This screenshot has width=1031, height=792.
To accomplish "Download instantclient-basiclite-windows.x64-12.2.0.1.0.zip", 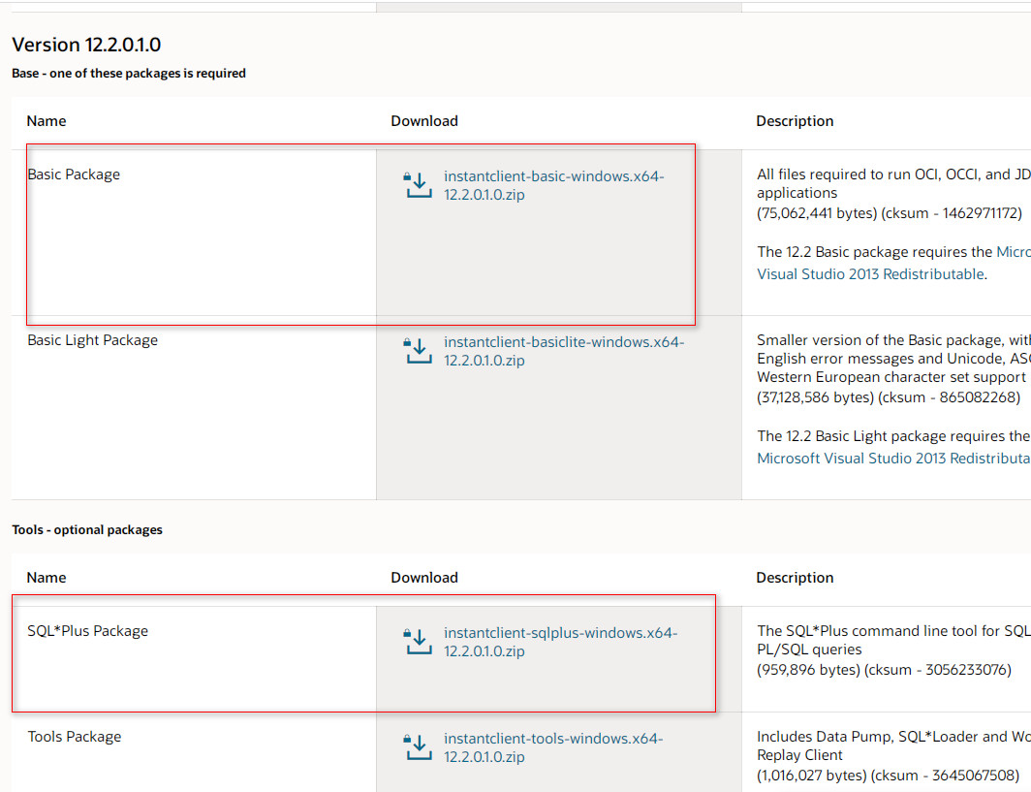I will point(564,351).
